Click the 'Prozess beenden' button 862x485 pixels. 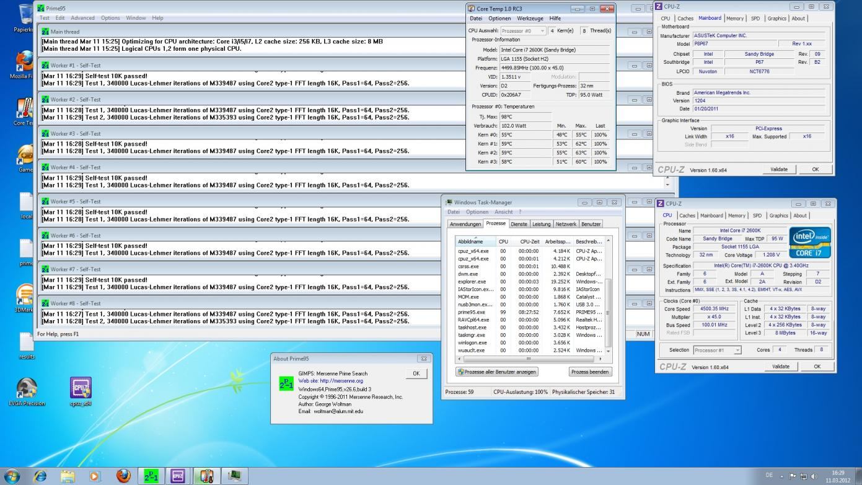pos(590,372)
